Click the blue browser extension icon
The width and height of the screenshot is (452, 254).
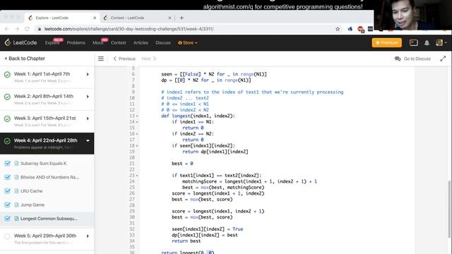point(350,29)
